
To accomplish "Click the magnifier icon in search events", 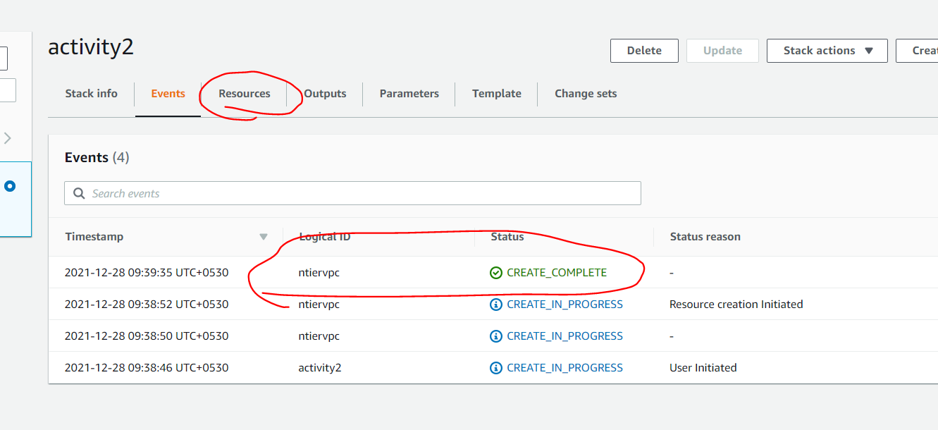I will [79, 193].
